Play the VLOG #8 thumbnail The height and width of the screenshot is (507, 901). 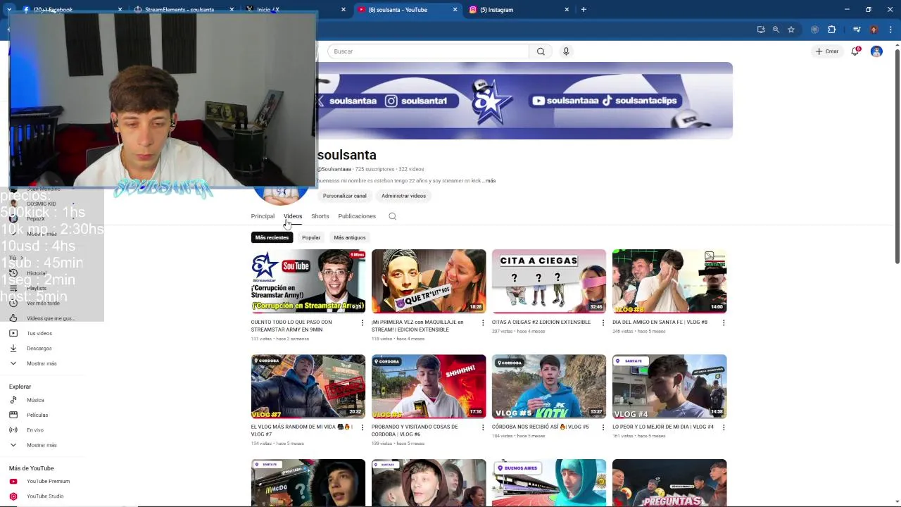[669, 281]
